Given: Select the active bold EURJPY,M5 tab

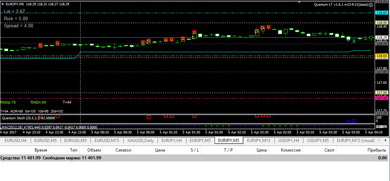Looking at the screenshot, I should pyautogui.click(x=229, y=141).
